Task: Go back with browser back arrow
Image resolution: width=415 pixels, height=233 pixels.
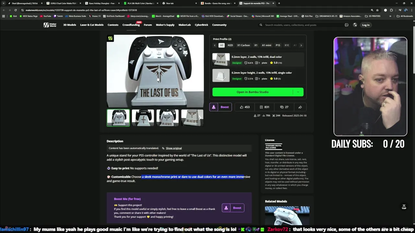Action: tap(4, 10)
